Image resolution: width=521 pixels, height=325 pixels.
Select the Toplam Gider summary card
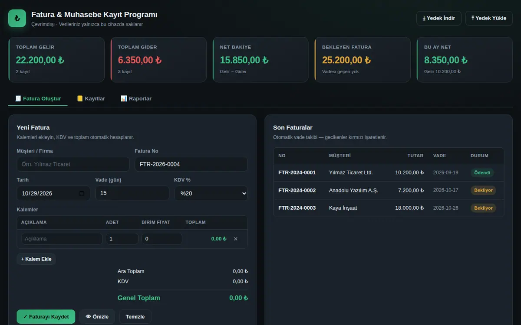point(158,60)
